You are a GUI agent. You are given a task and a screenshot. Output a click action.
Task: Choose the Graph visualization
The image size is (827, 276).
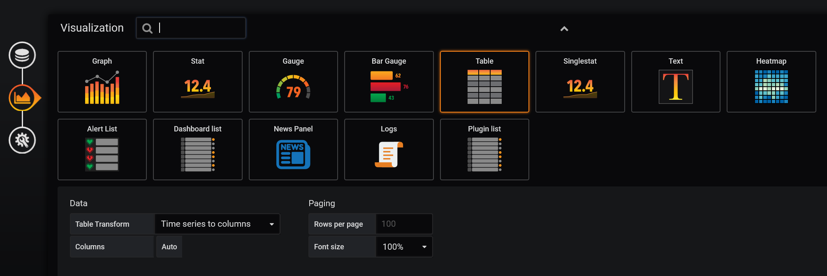[x=102, y=82]
